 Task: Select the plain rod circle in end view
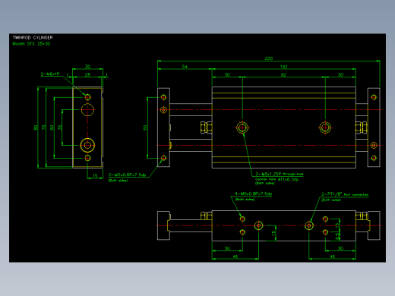click(x=87, y=110)
